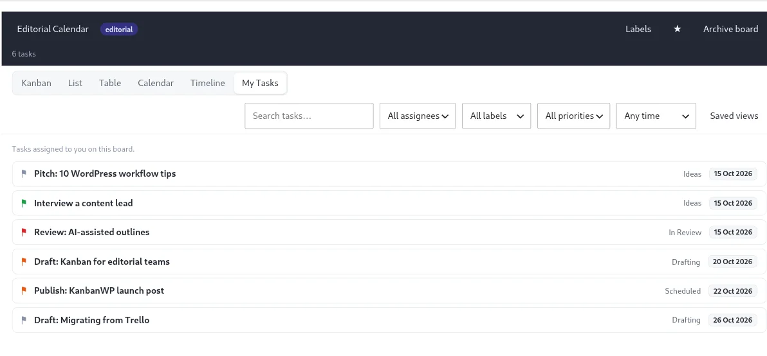Open task Pitch: 10 WordPress workflow tips
This screenshot has height=356, width=767.
click(389, 174)
